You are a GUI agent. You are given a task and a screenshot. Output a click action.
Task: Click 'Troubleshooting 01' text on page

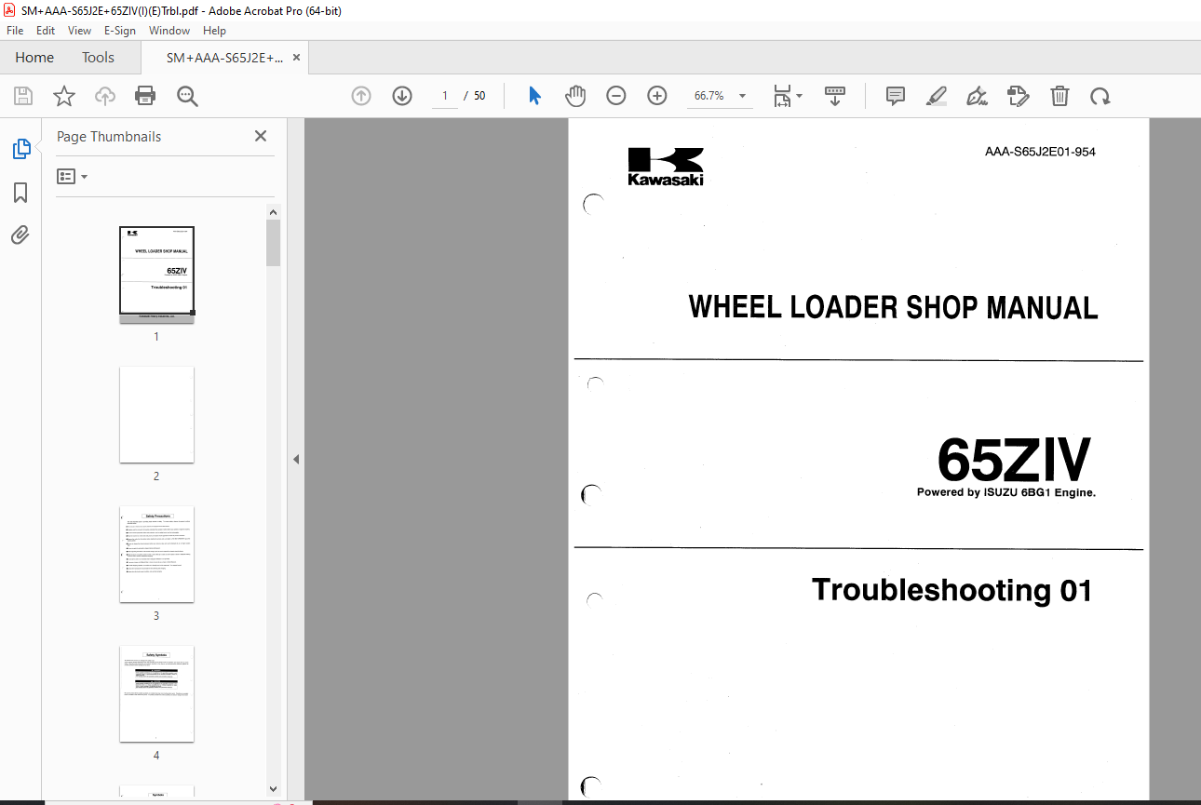pos(951,590)
